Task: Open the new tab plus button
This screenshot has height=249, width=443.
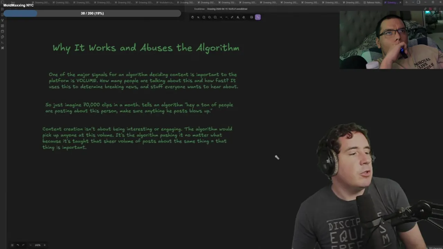Action: (x=406, y=2)
